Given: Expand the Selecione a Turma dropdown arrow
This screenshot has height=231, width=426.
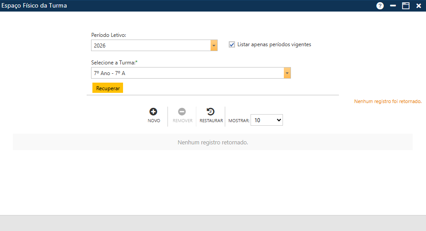Looking at the screenshot, I should coord(287,73).
